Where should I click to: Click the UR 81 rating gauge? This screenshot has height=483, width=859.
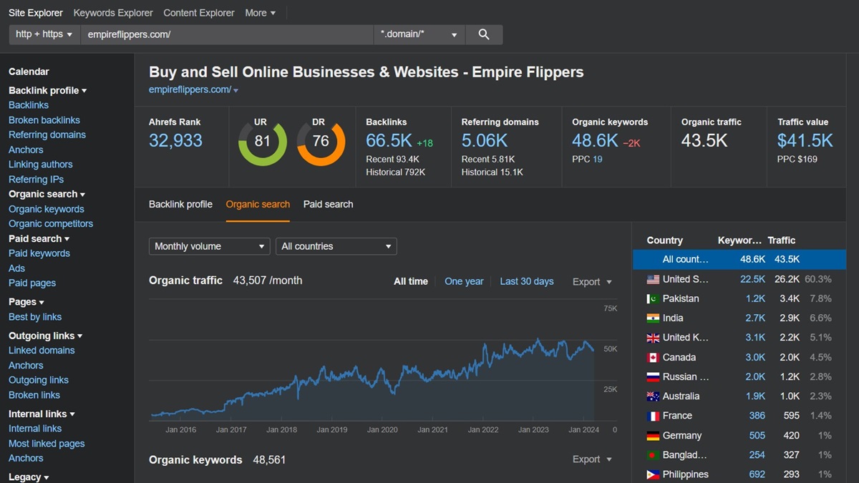click(x=263, y=142)
